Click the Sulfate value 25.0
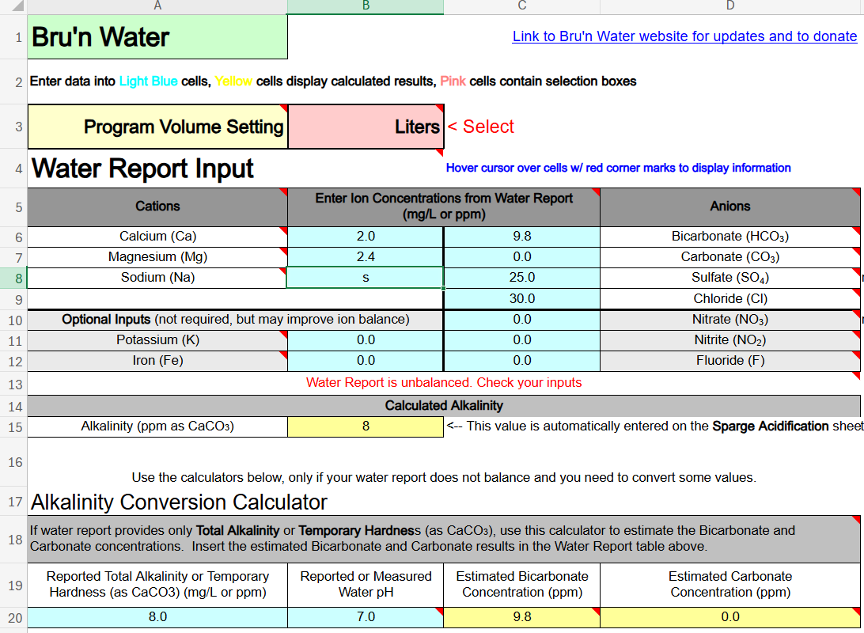 tap(522, 278)
